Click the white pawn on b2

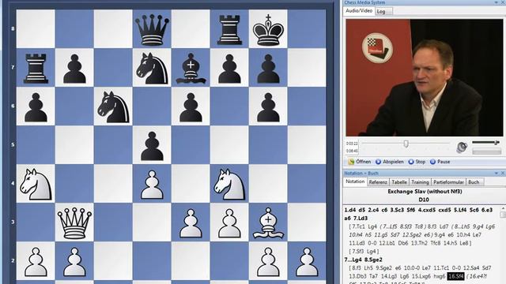[x=74, y=261]
